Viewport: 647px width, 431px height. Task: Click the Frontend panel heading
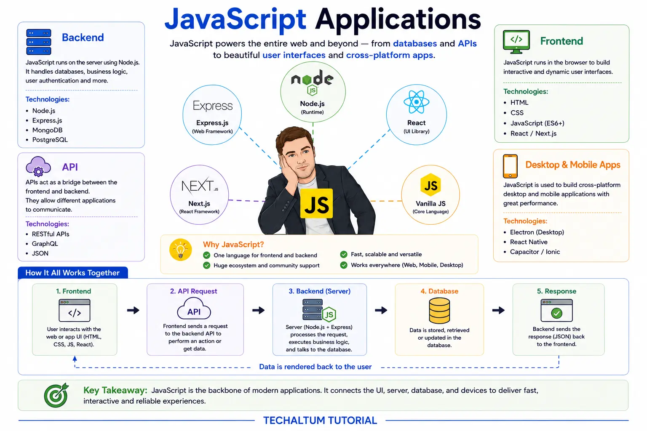point(561,41)
